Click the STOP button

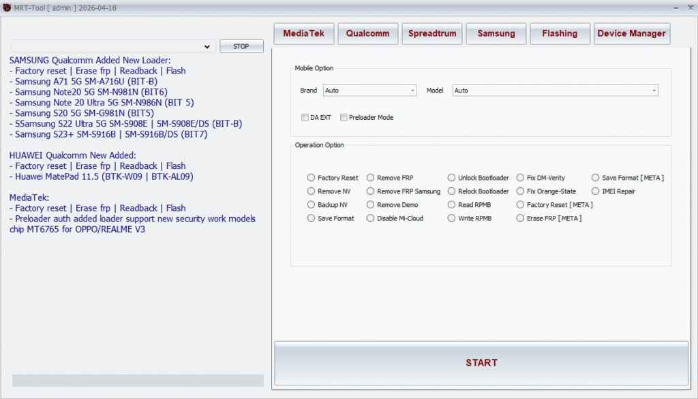[x=241, y=46]
